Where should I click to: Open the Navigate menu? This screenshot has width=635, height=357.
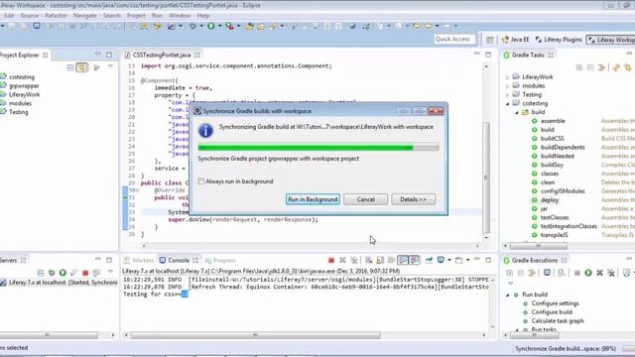[x=84, y=16]
